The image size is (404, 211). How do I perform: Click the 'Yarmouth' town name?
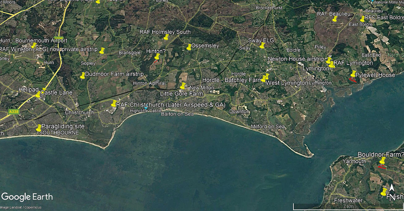point(354,161)
